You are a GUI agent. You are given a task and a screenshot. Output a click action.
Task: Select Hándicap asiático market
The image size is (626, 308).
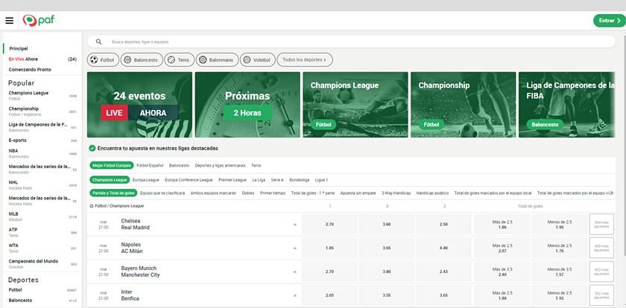(432, 193)
